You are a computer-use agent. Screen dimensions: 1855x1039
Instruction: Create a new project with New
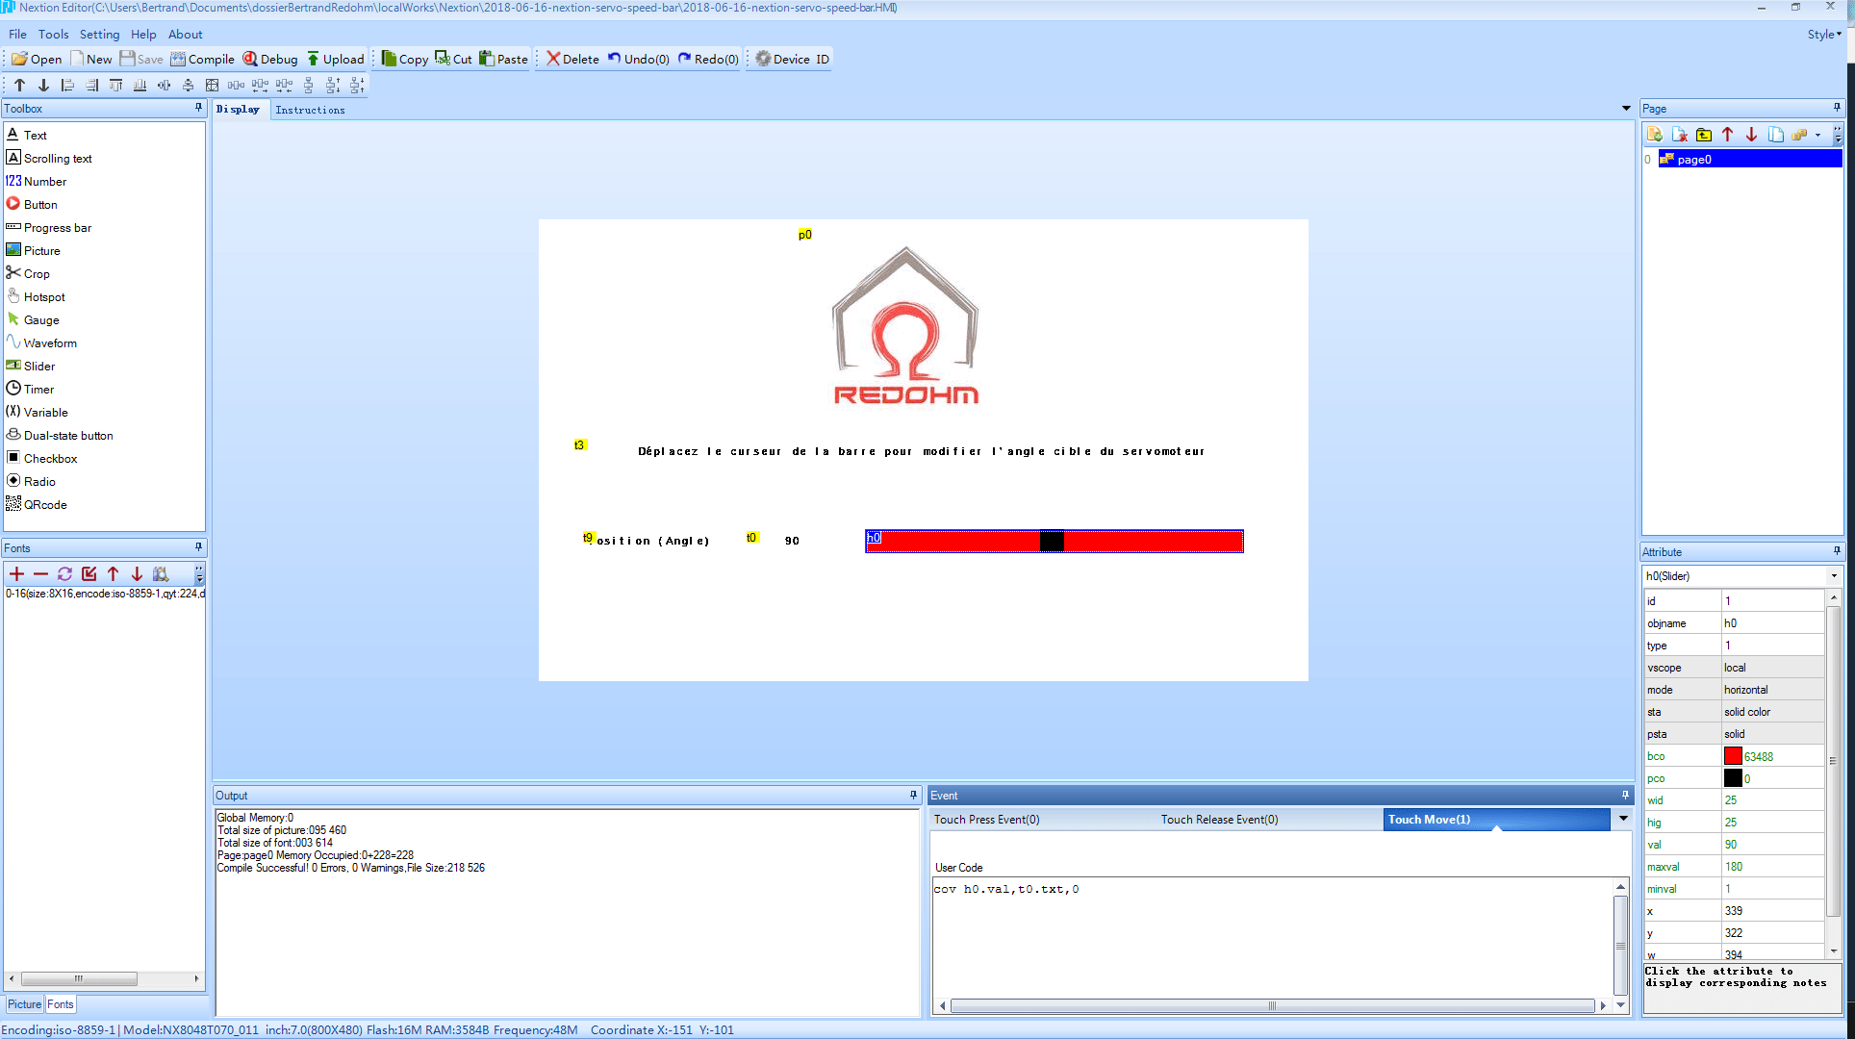coord(91,59)
